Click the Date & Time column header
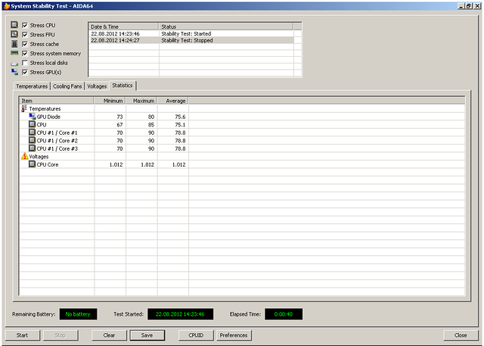 click(123, 26)
